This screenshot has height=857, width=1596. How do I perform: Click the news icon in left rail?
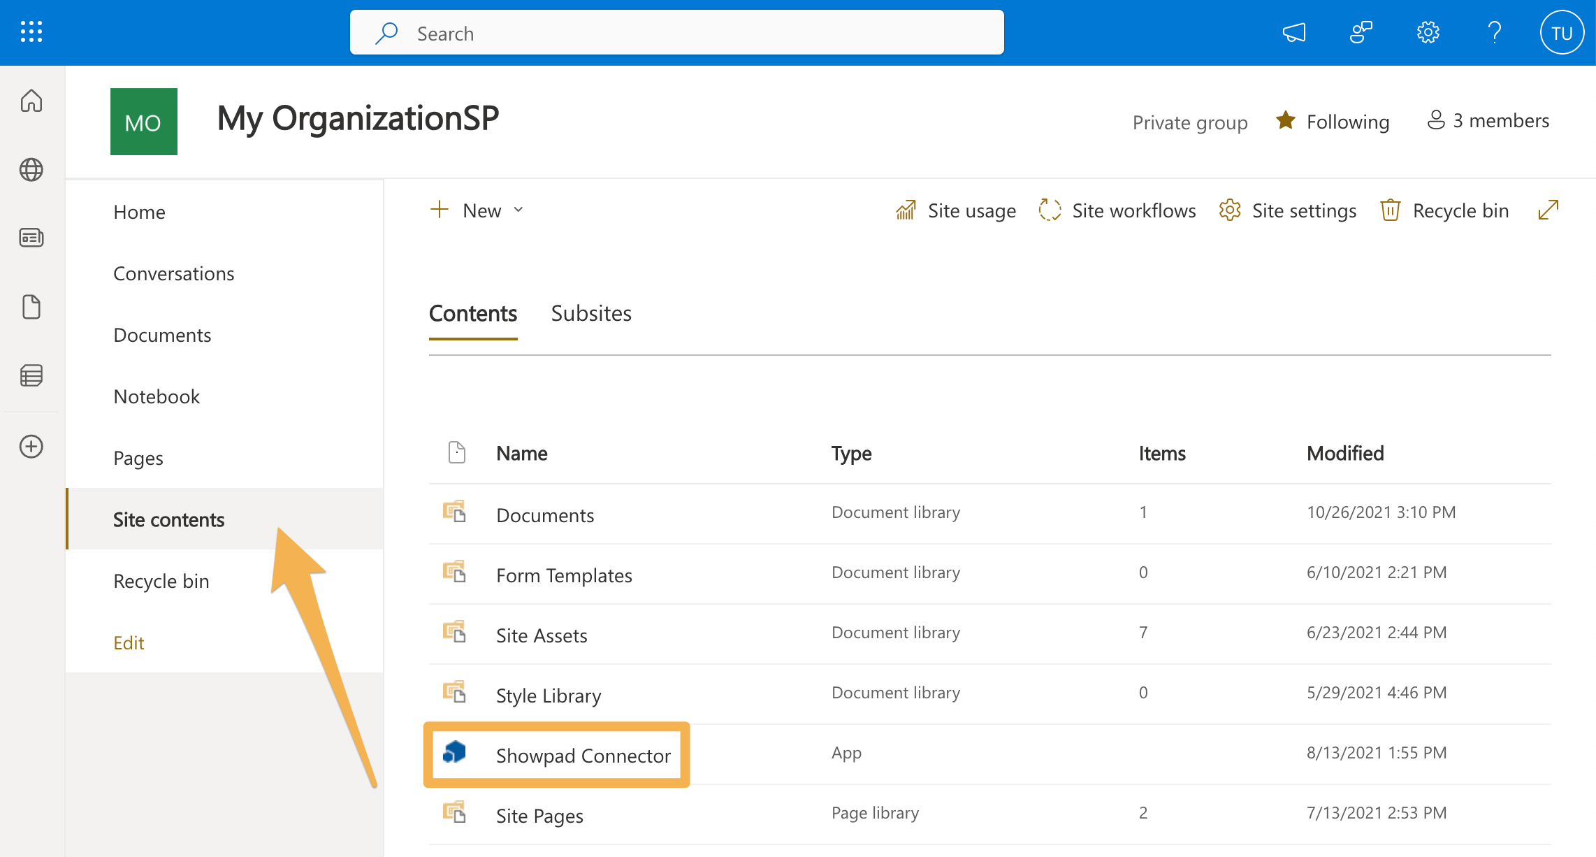(31, 238)
